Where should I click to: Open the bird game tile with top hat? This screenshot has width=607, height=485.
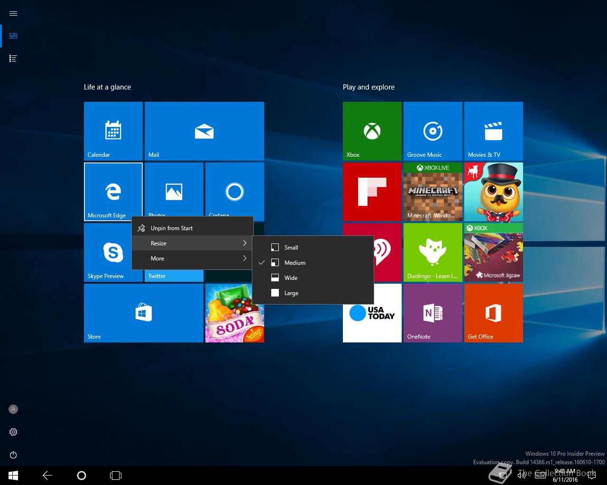pos(494,192)
